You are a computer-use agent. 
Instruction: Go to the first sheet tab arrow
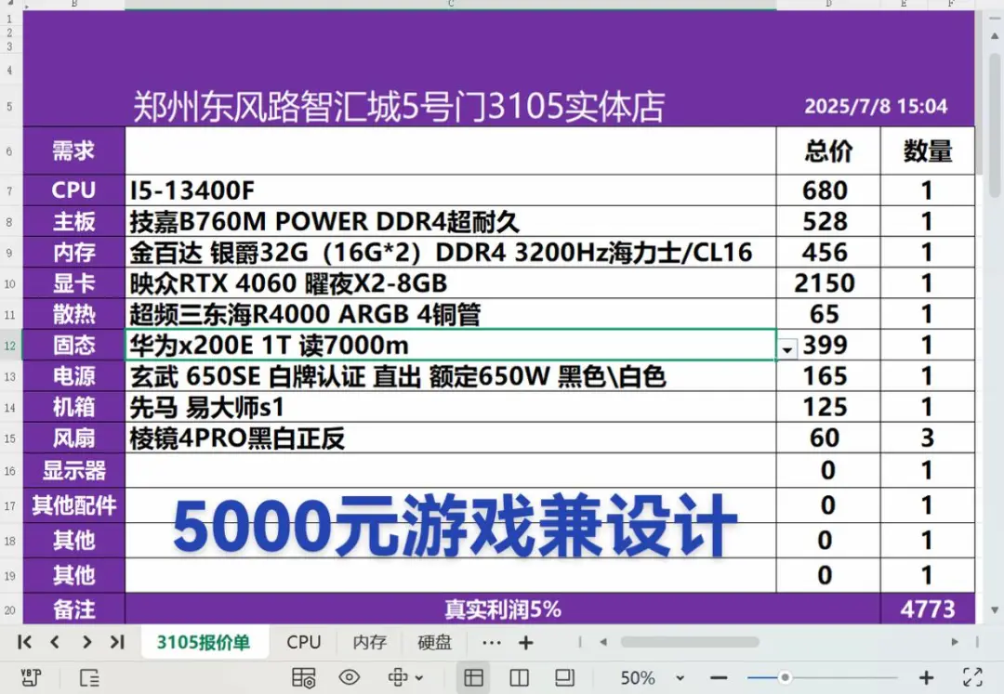24,642
